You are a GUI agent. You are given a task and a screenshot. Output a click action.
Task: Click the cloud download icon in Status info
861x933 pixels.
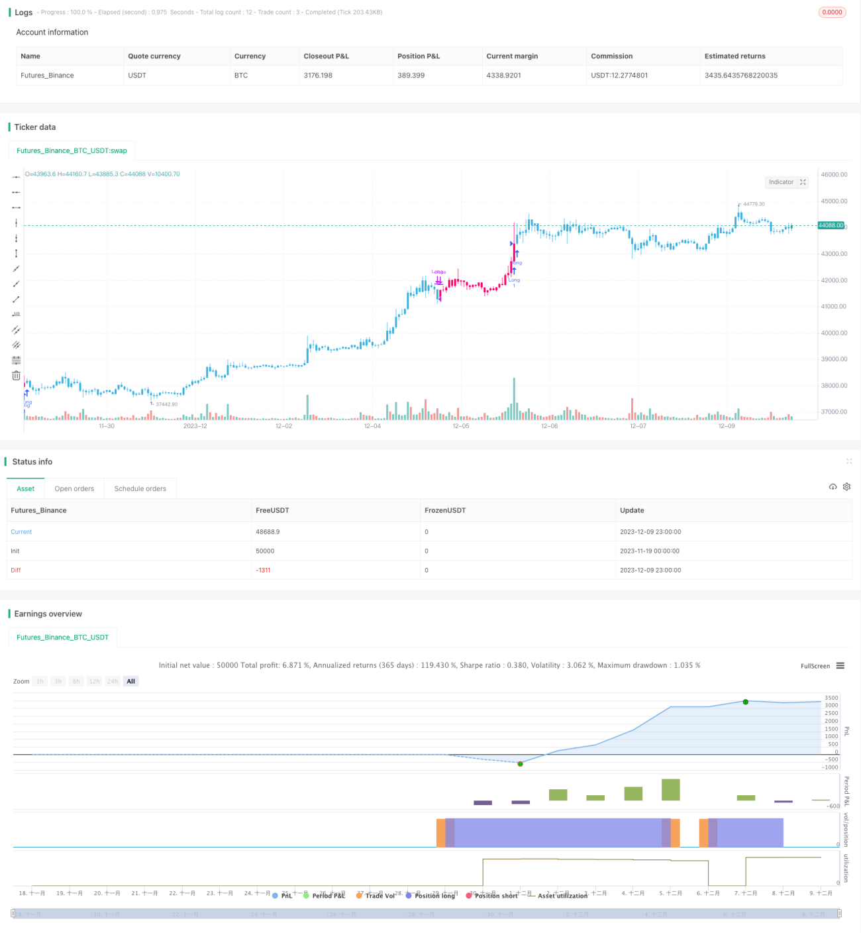pyautogui.click(x=833, y=486)
